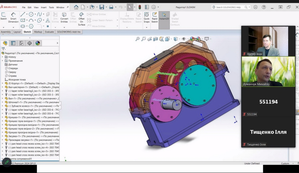Open the DisplayManager appearance sphere tab
The image size is (299, 173).
tap(38, 43)
